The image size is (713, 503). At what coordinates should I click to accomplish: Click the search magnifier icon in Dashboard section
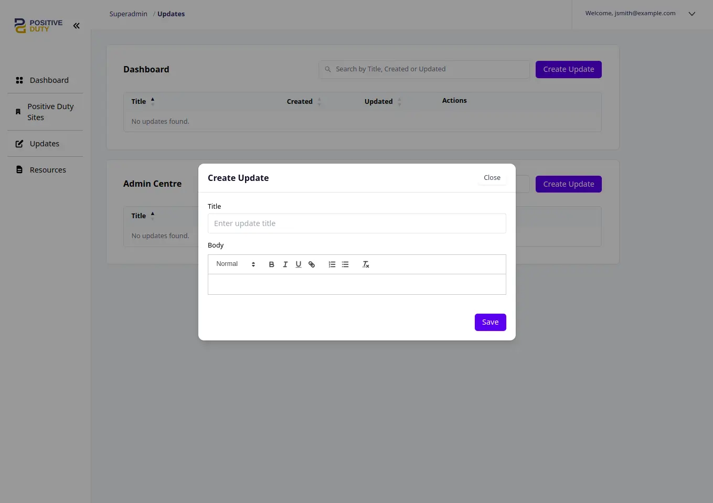tap(328, 69)
